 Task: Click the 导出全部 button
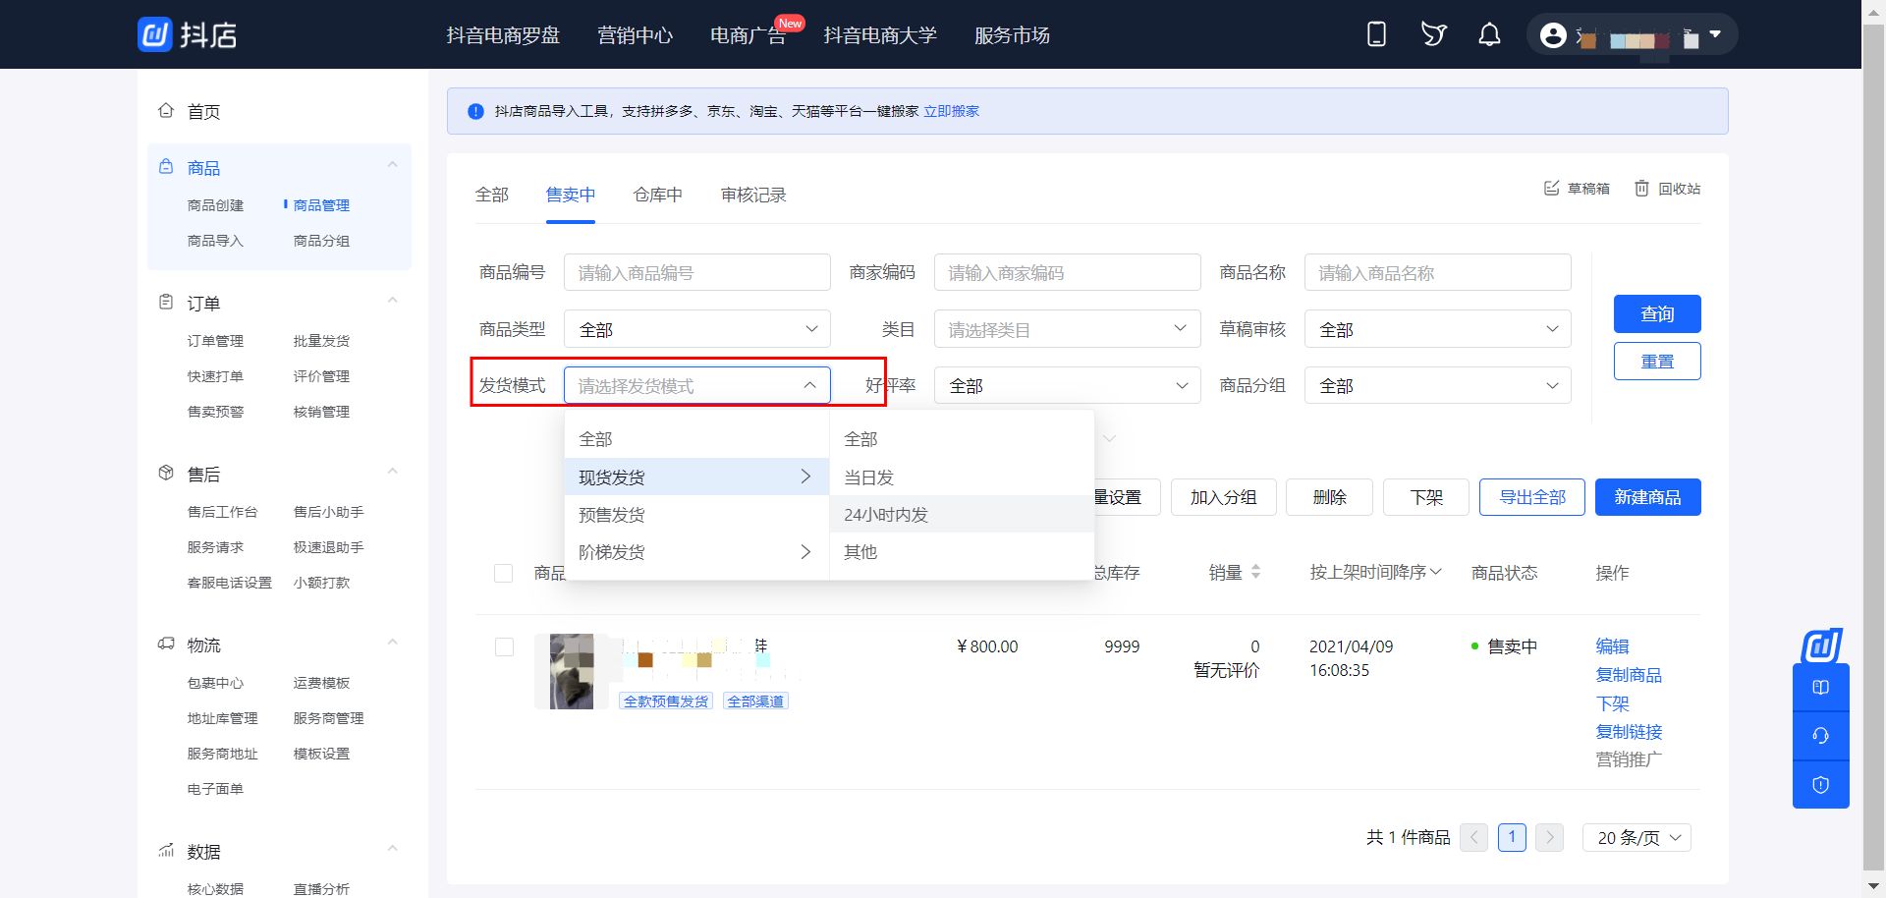pyautogui.click(x=1532, y=497)
